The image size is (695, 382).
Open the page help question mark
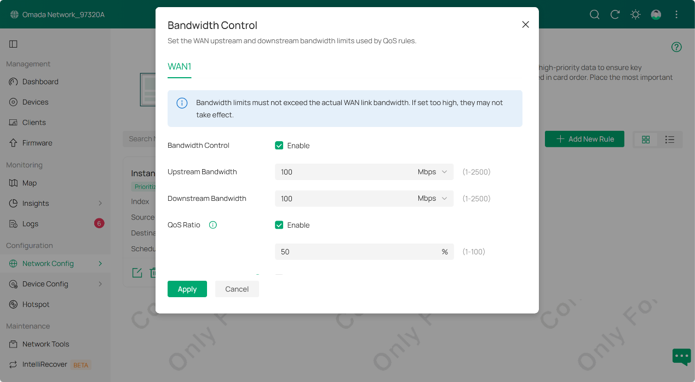click(x=676, y=47)
